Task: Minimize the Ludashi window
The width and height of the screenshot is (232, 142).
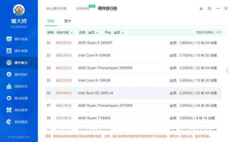Action: [218, 9]
